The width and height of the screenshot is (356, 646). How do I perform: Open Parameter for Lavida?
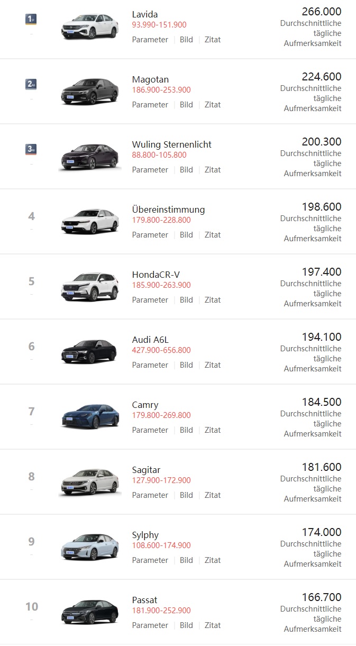pos(150,39)
